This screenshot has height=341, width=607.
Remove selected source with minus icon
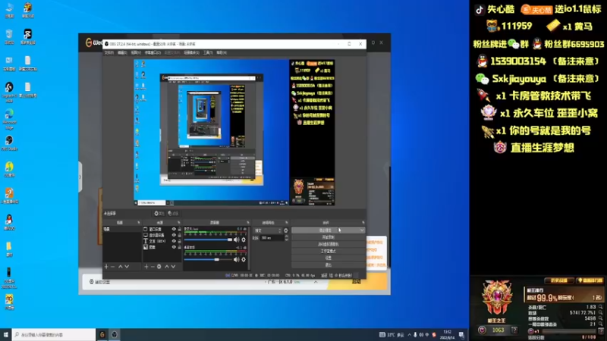[153, 267]
